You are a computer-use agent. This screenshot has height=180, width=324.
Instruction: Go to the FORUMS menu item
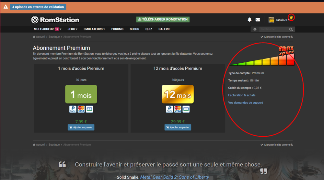pyautogui.click(x=117, y=29)
